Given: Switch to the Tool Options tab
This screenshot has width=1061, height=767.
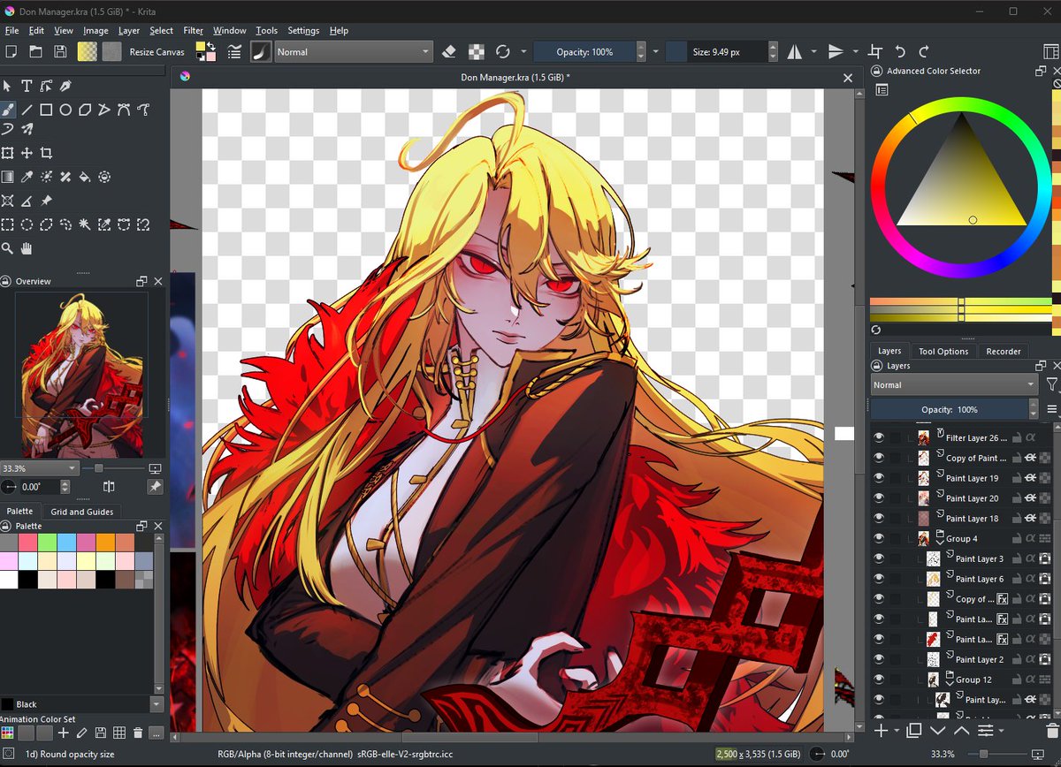Looking at the screenshot, I should (943, 351).
